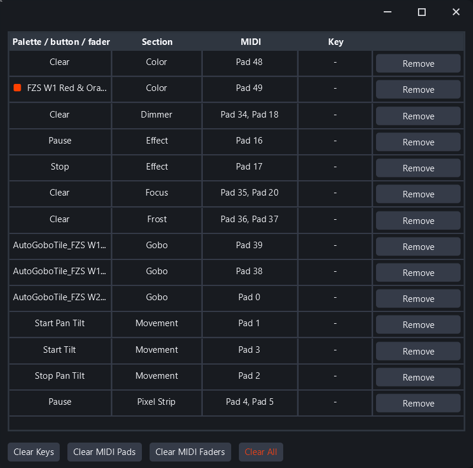473x468 pixels.
Task: Click 'Start Tilt' in the first column
Action: click(60, 349)
